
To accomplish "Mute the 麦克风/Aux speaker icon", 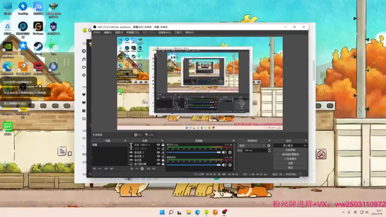I will point(224,152).
